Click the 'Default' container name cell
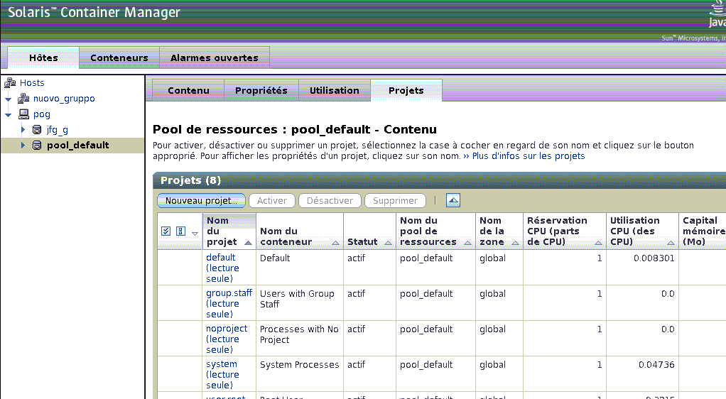 click(x=275, y=258)
